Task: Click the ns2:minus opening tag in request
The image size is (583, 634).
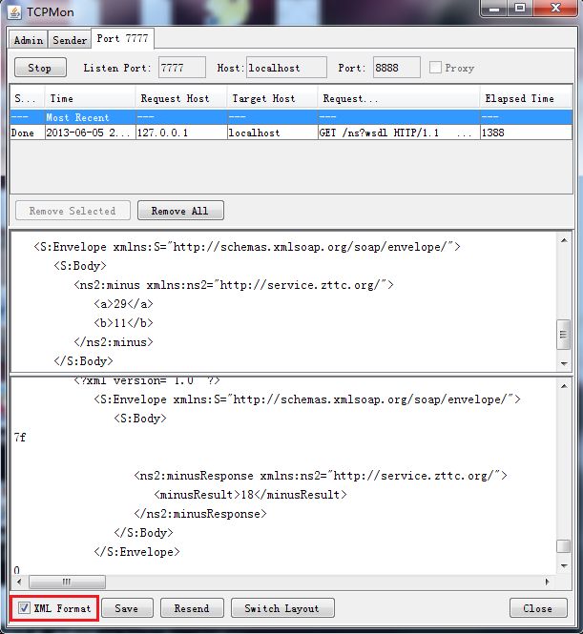Action: 234,285
